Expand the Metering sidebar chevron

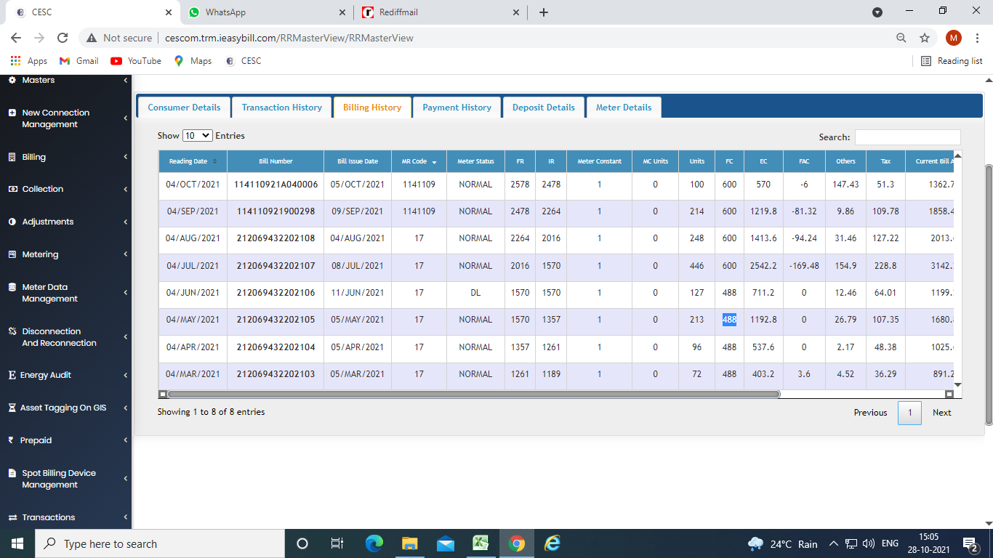[125, 254]
